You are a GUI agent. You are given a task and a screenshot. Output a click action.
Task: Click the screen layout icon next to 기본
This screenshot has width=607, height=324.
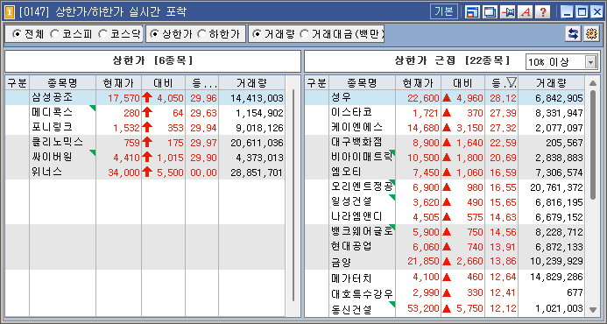[472, 12]
